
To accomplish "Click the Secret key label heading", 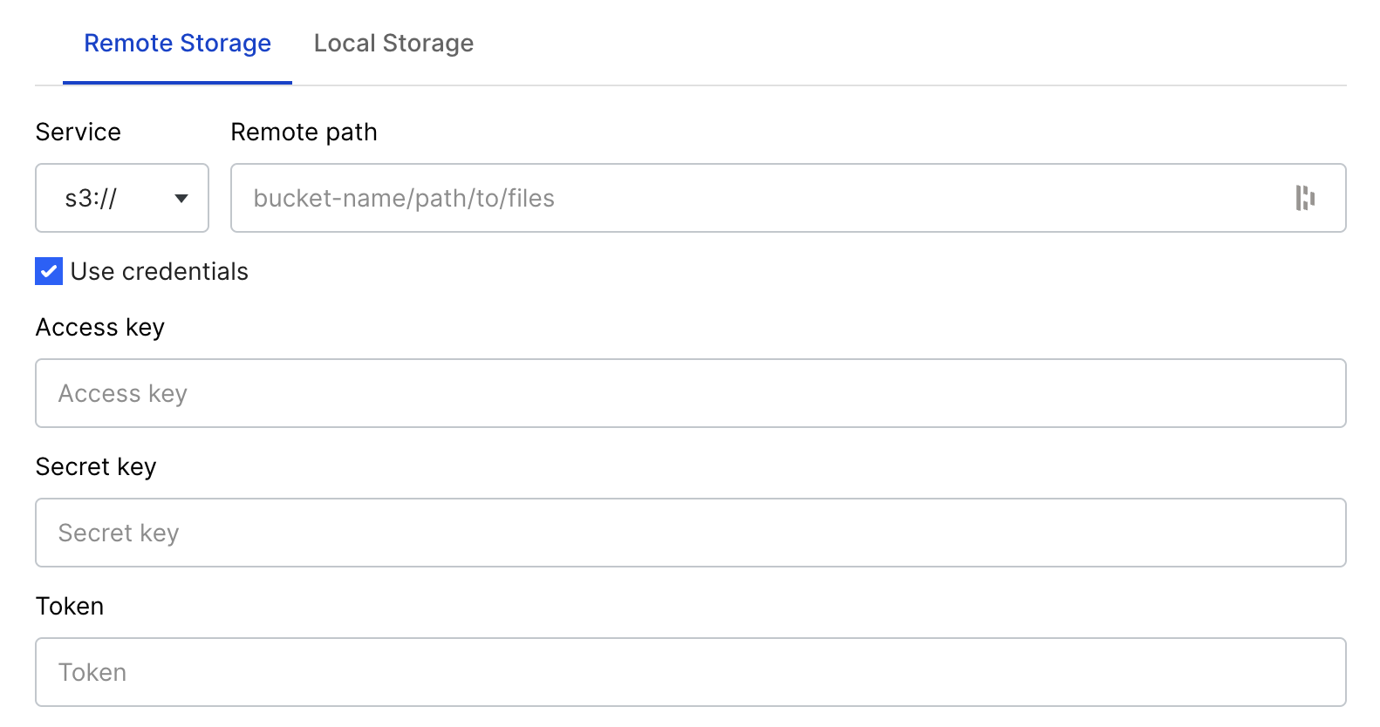I will click(x=96, y=466).
